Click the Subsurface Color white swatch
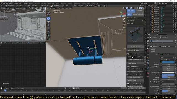177x99 pixels. [x=168, y=73]
